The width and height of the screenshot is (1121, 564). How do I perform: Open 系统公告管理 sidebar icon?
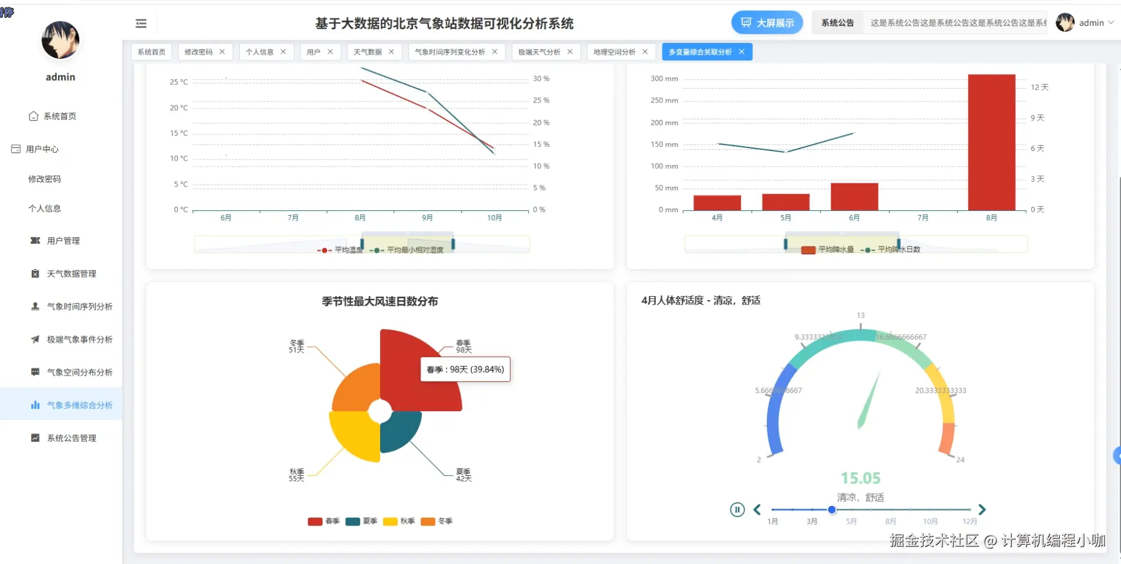pos(35,438)
